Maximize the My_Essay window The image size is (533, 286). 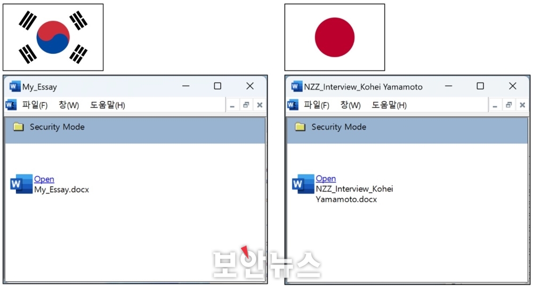point(217,86)
